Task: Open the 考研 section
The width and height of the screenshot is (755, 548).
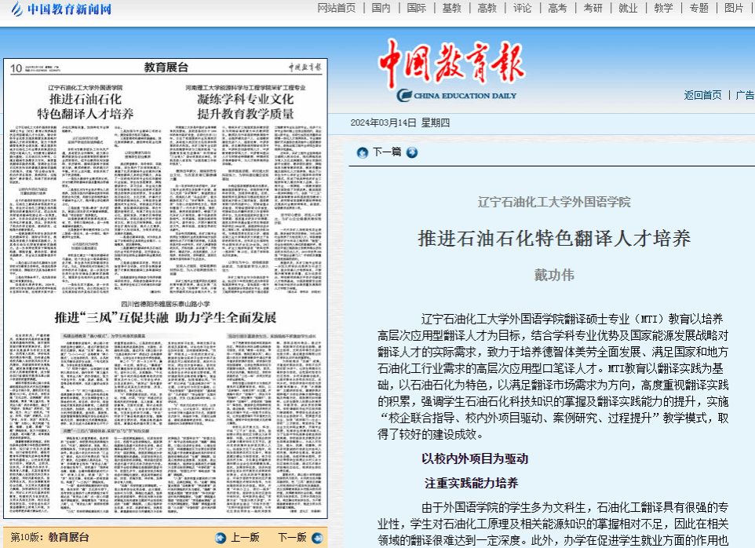Action: 593,8
